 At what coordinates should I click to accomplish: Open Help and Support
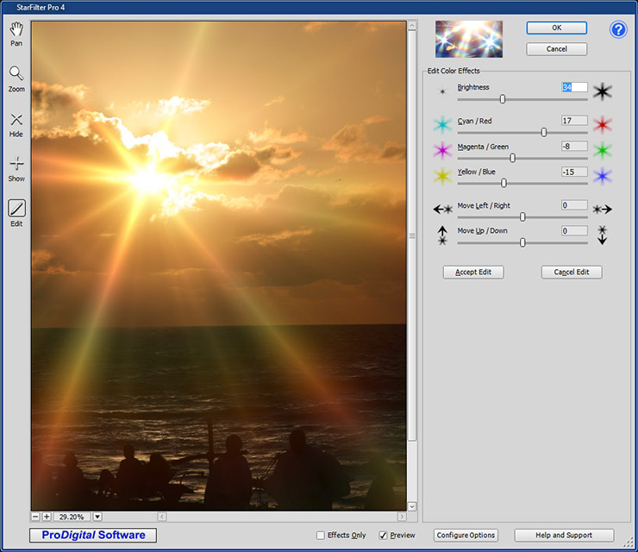[564, 536]
